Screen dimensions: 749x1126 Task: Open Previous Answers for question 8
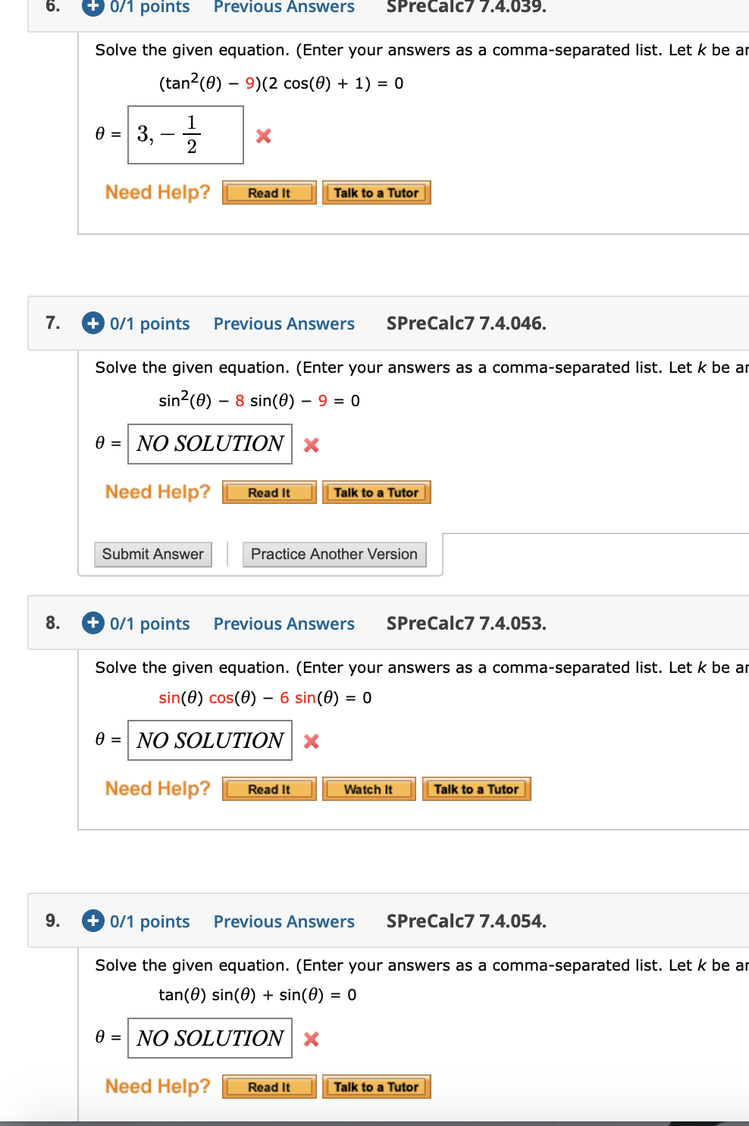pos(284,624)
